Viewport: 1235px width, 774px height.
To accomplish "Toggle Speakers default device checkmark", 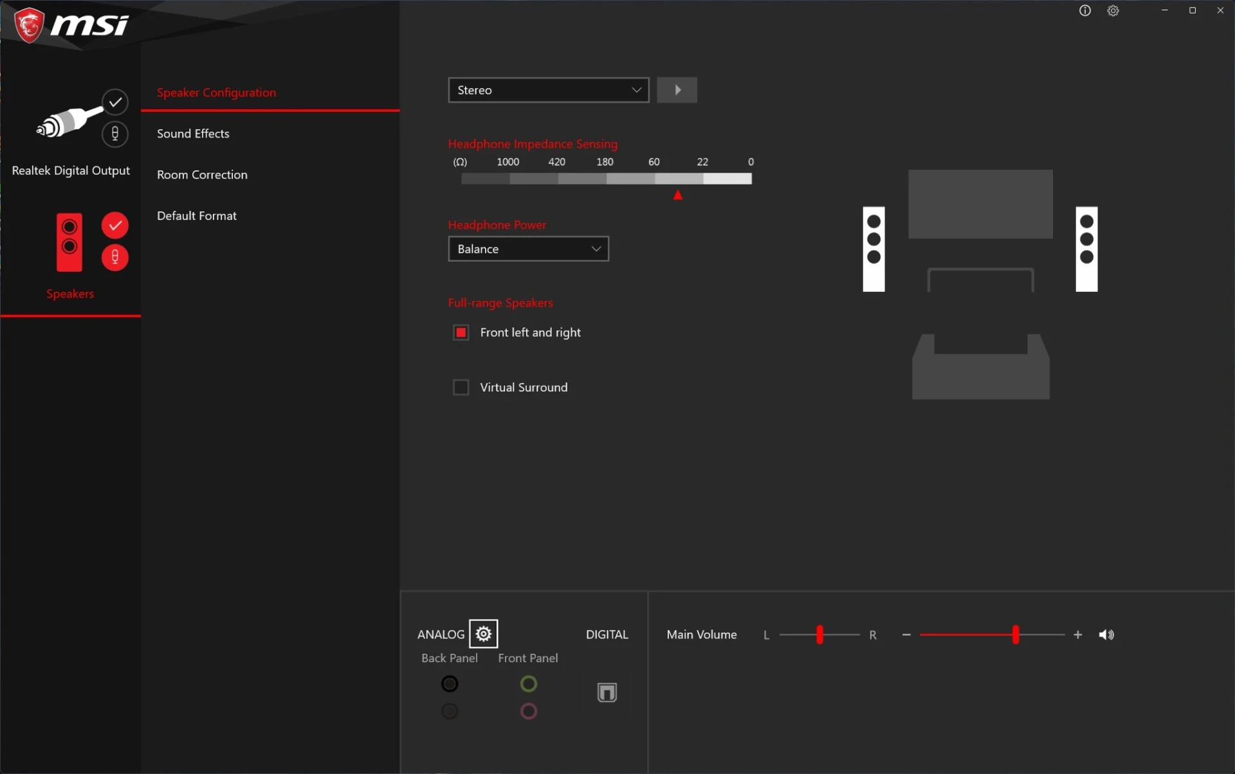I will (115, 226).
